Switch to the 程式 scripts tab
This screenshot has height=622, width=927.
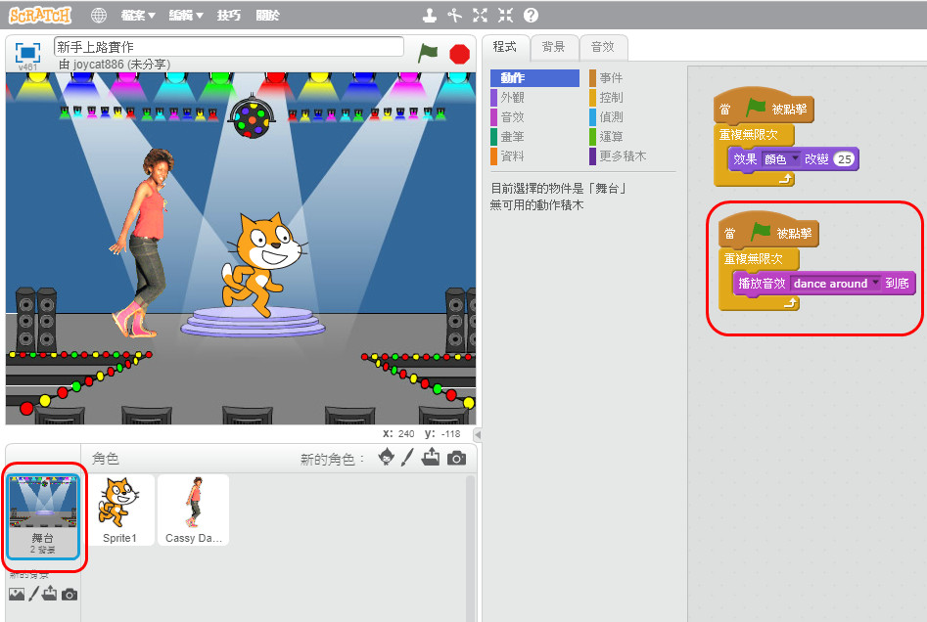[505, 47]
